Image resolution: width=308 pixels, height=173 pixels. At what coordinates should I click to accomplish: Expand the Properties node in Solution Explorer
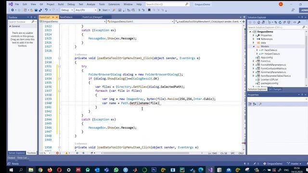pyautogui.click(x=254, y=36)
